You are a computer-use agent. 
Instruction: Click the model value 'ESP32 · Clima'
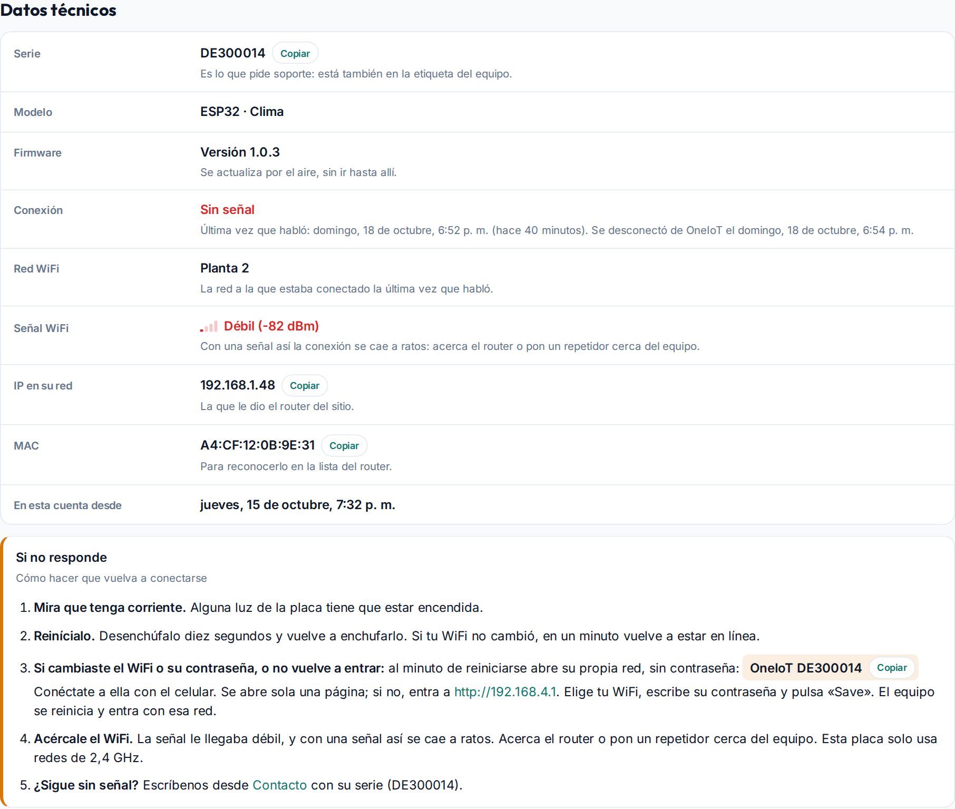242,112
